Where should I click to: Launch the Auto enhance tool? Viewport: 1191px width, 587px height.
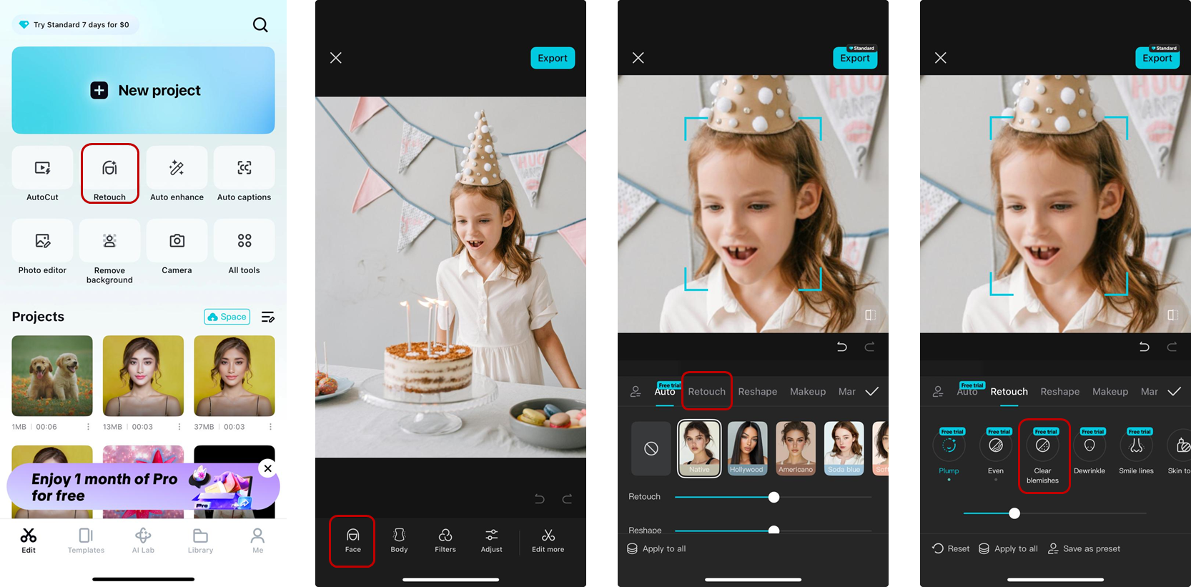coord(177,175)
